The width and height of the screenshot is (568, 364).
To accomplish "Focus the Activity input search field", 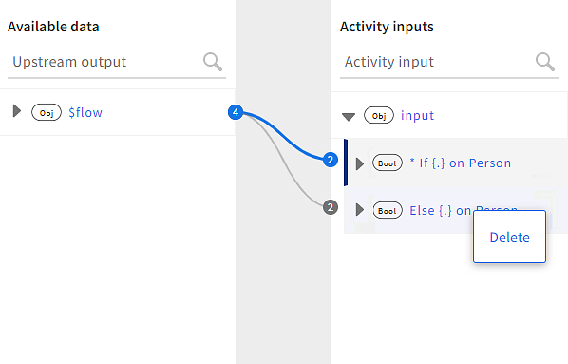I will point(437,62).
